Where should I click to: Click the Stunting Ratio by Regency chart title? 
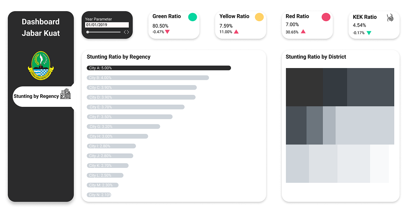point(118,57)
